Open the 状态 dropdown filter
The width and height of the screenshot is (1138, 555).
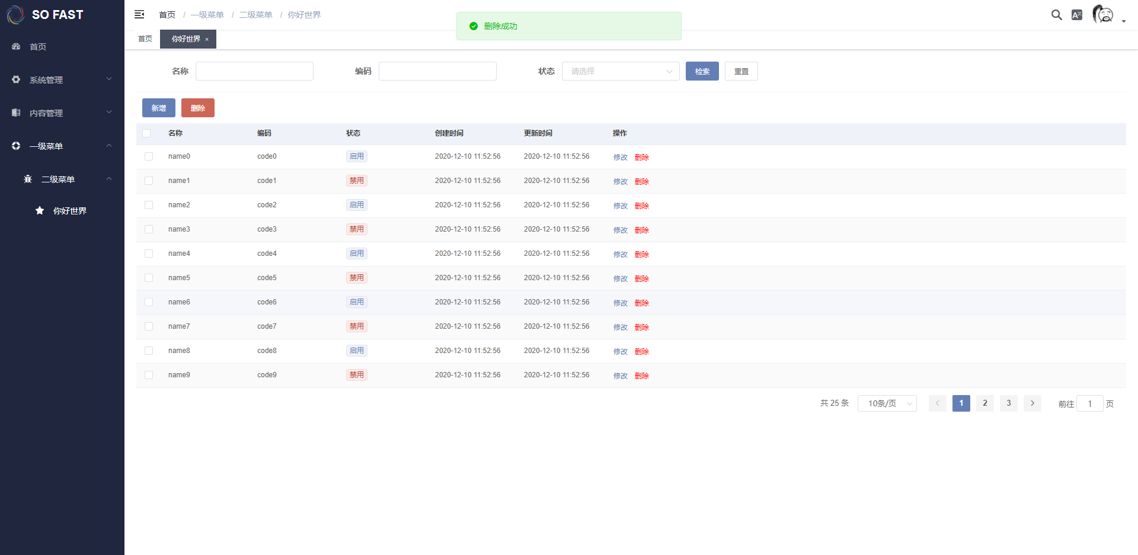click(620, 71)
